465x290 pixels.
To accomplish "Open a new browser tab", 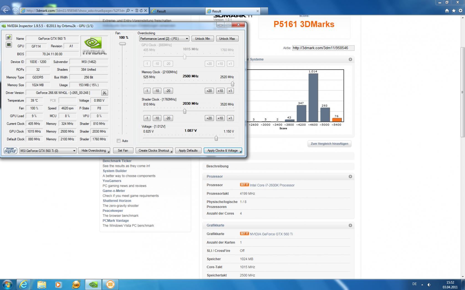I will 264,11.
